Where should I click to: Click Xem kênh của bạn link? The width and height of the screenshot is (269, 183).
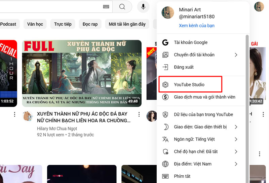point(197,26)
